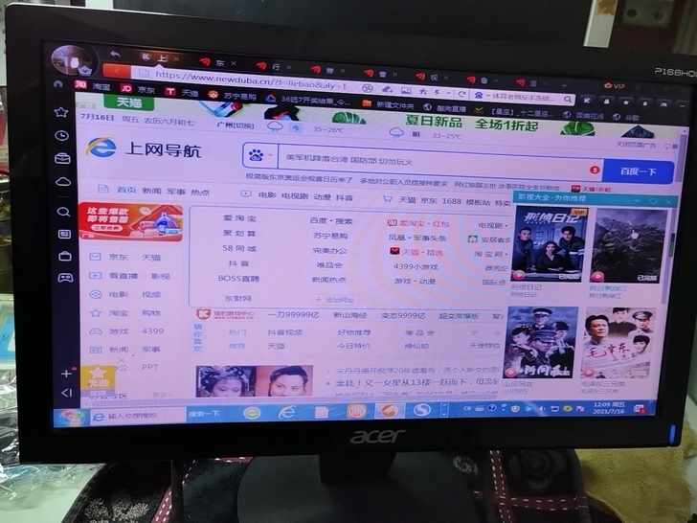Click the undo closed-tab arrow icon
Viewport: 697px width, 523px height.
115,54
